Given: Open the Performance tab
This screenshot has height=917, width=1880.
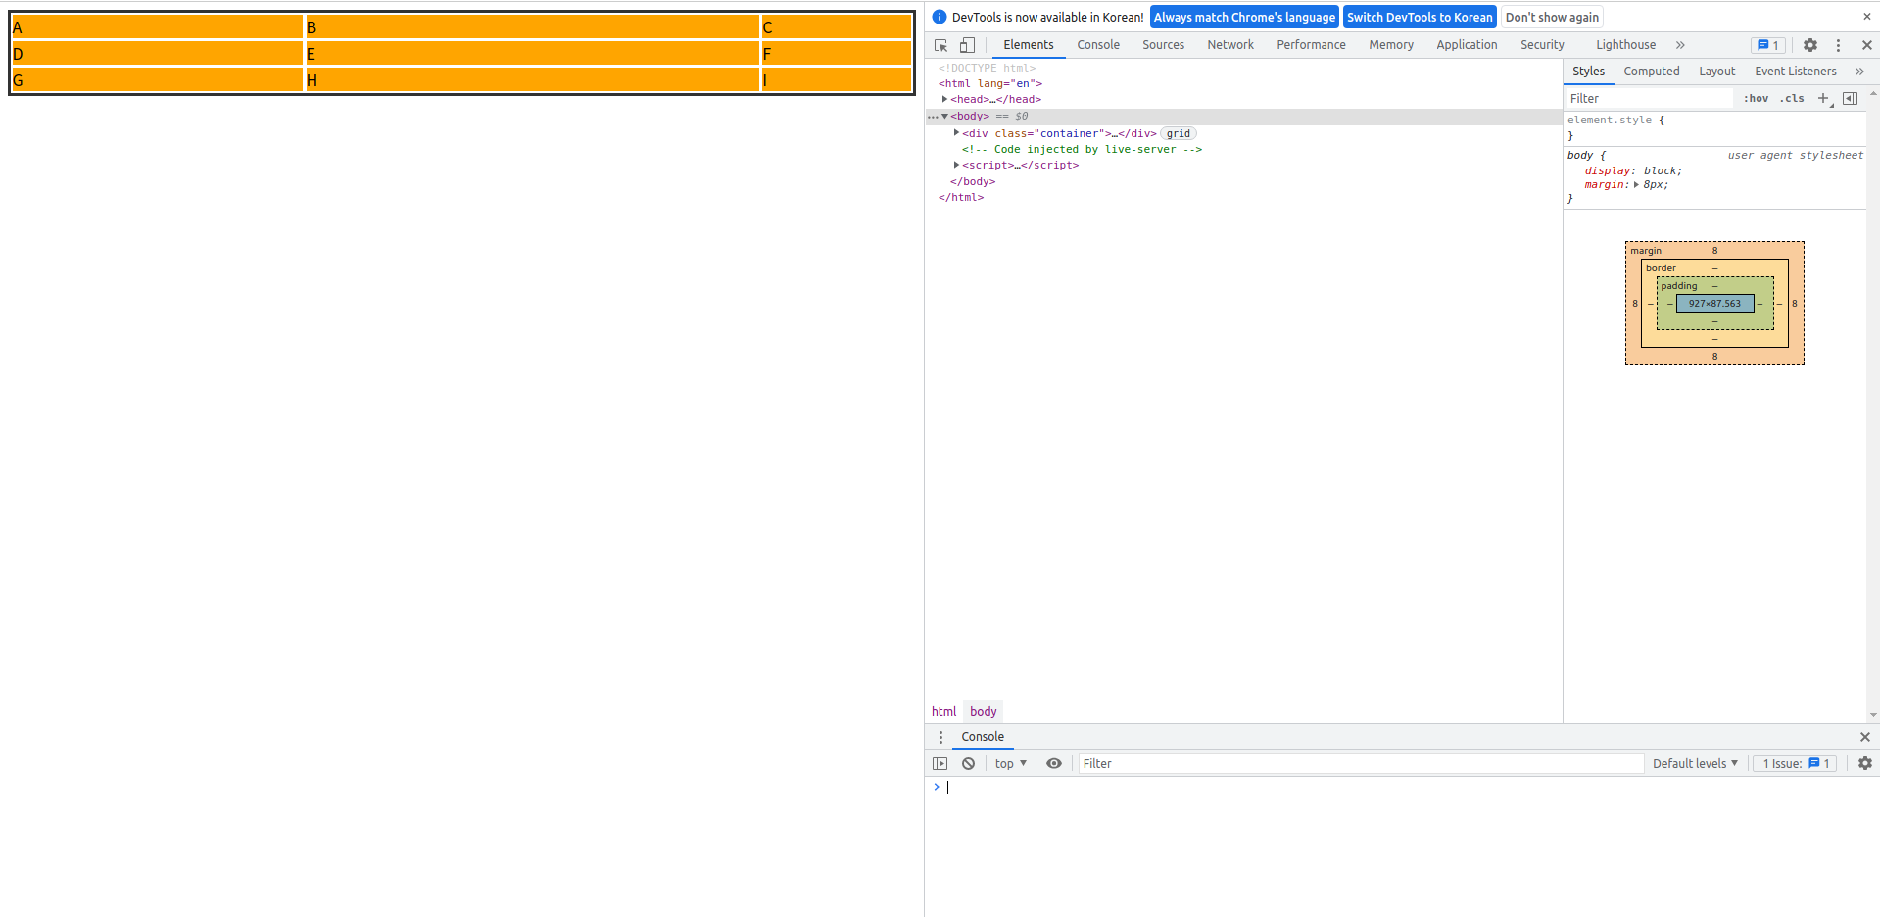Looking at the screenshot, I should tap(1311, 45).
